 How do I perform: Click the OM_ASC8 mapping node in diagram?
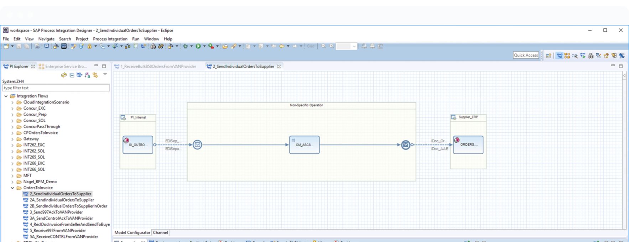tap(304, 145)
